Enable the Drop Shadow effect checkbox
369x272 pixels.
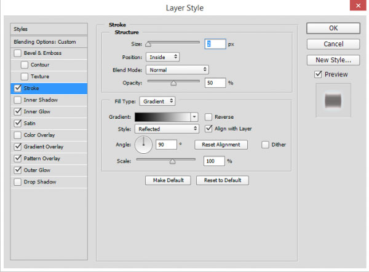(x=17, y=182)
